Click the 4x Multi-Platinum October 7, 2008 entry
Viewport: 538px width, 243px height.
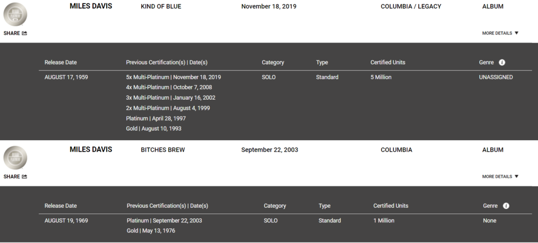tap(169, 87)
